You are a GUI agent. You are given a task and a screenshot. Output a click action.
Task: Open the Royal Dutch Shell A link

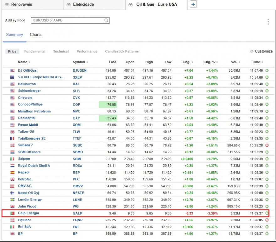click(34, 166)
